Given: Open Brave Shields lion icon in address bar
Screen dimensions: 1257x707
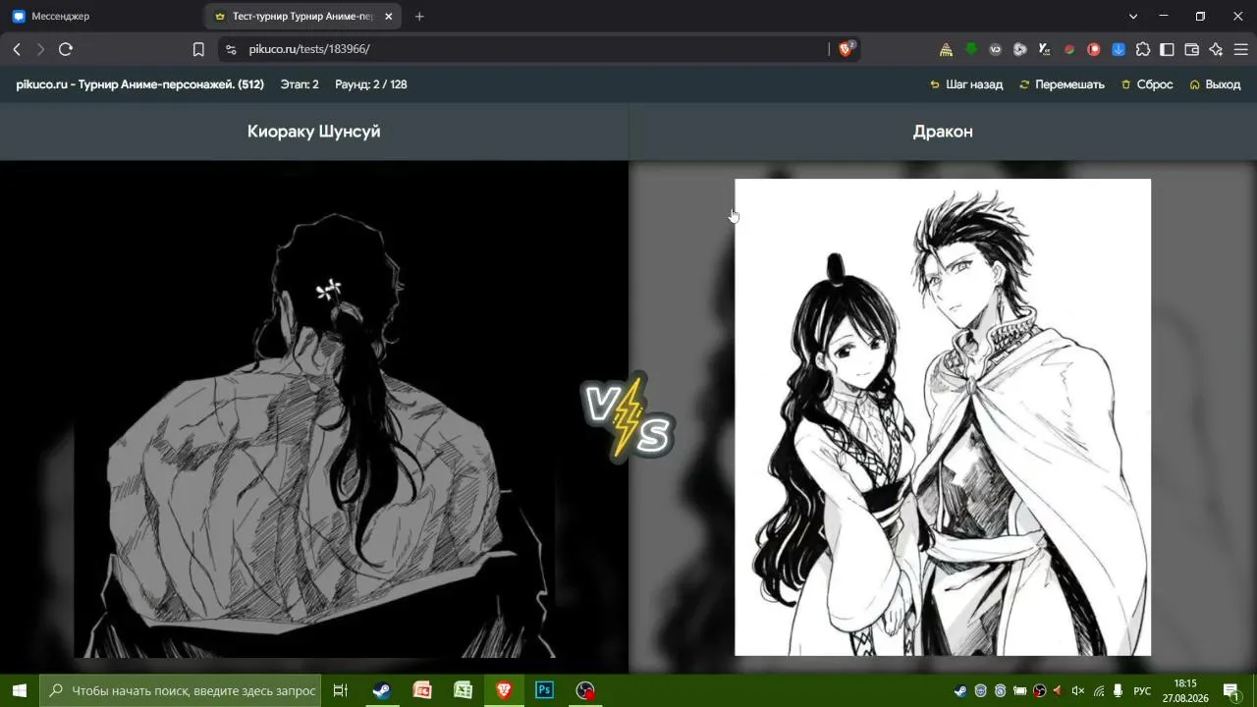Looking at the screenshot, I should 846,49.
